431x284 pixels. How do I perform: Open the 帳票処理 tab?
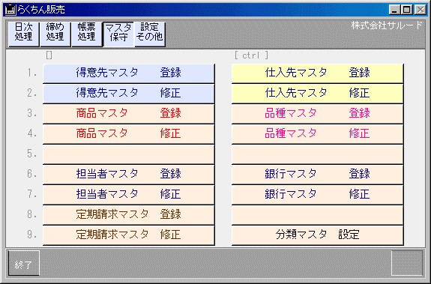click(x=87, y=34)
